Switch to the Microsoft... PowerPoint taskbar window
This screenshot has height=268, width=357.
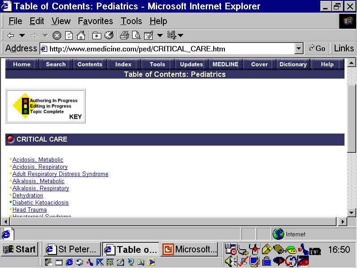(189, 249)
